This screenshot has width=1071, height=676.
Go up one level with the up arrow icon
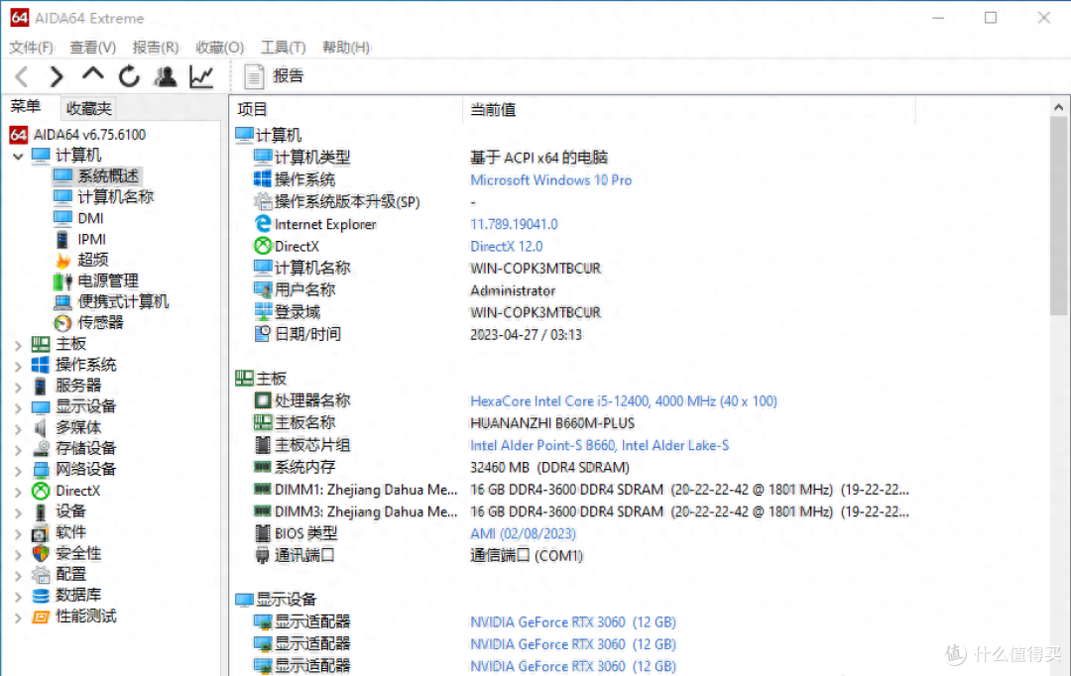[x=93, y=74]
